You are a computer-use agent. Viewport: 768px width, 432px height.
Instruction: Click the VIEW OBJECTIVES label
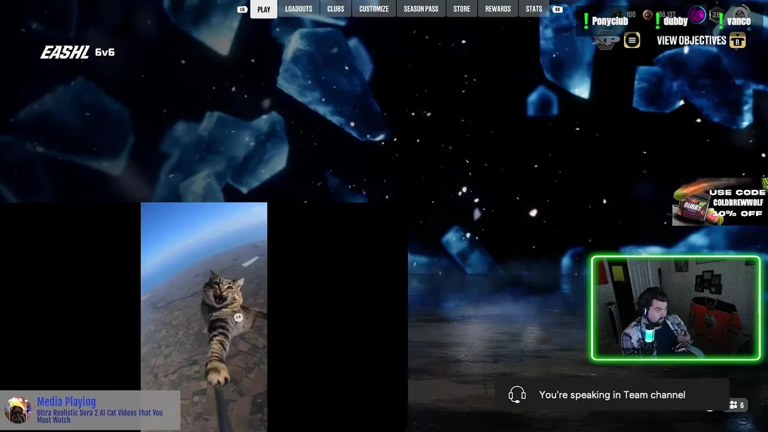point(691,40)
